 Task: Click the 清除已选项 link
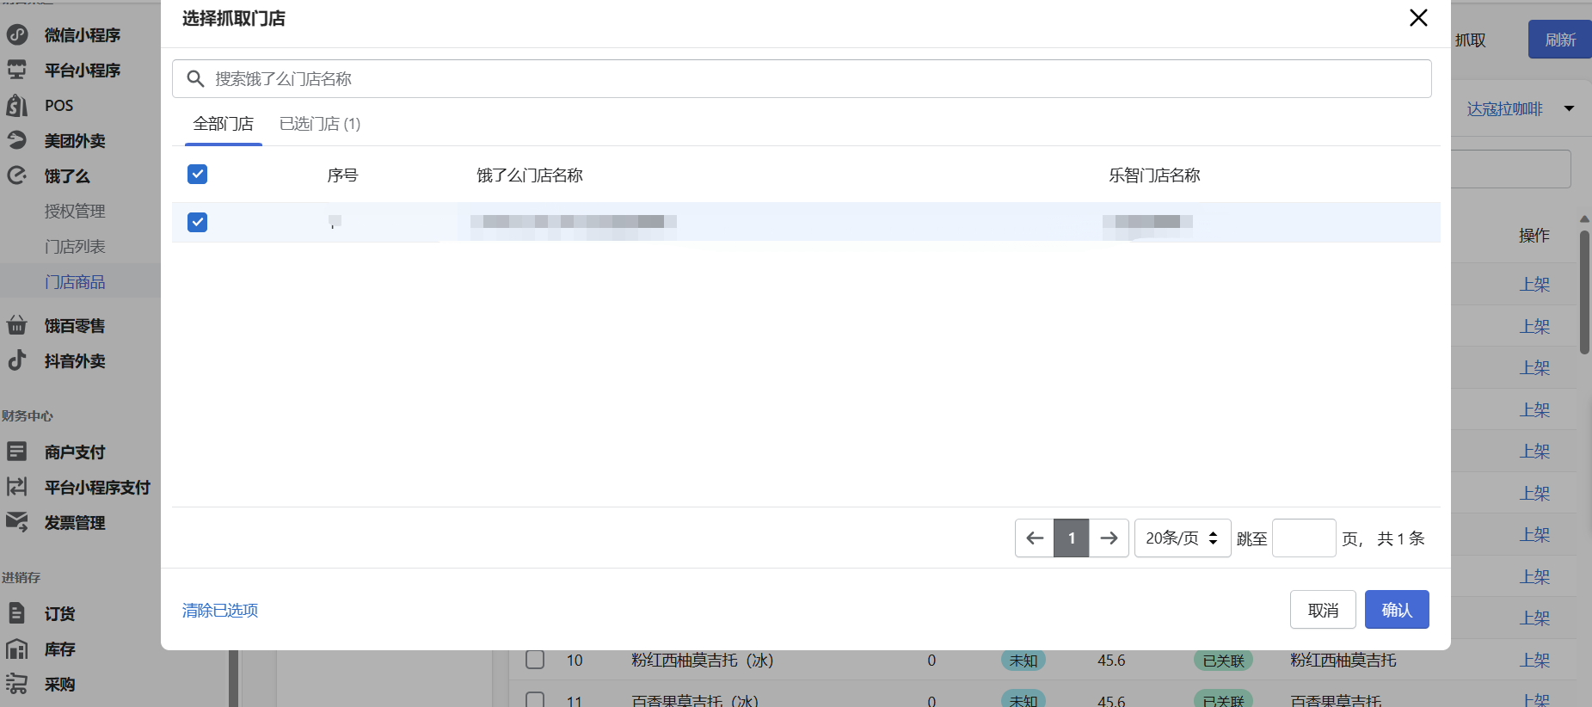click(x=220, y=611)
